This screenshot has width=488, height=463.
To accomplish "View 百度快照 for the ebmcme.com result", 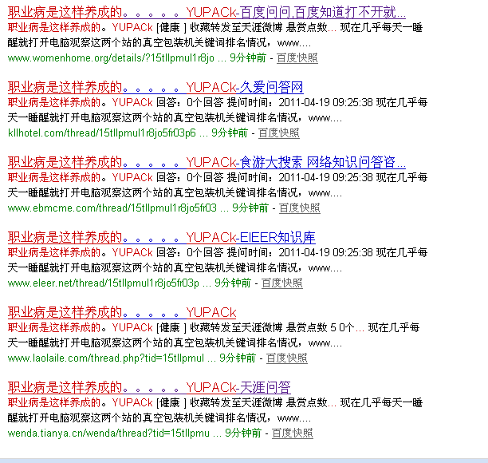I will [x=299, y=208].
